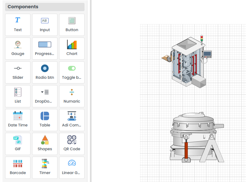Select the Chart component
246x182 pixels.
(72, 49)
